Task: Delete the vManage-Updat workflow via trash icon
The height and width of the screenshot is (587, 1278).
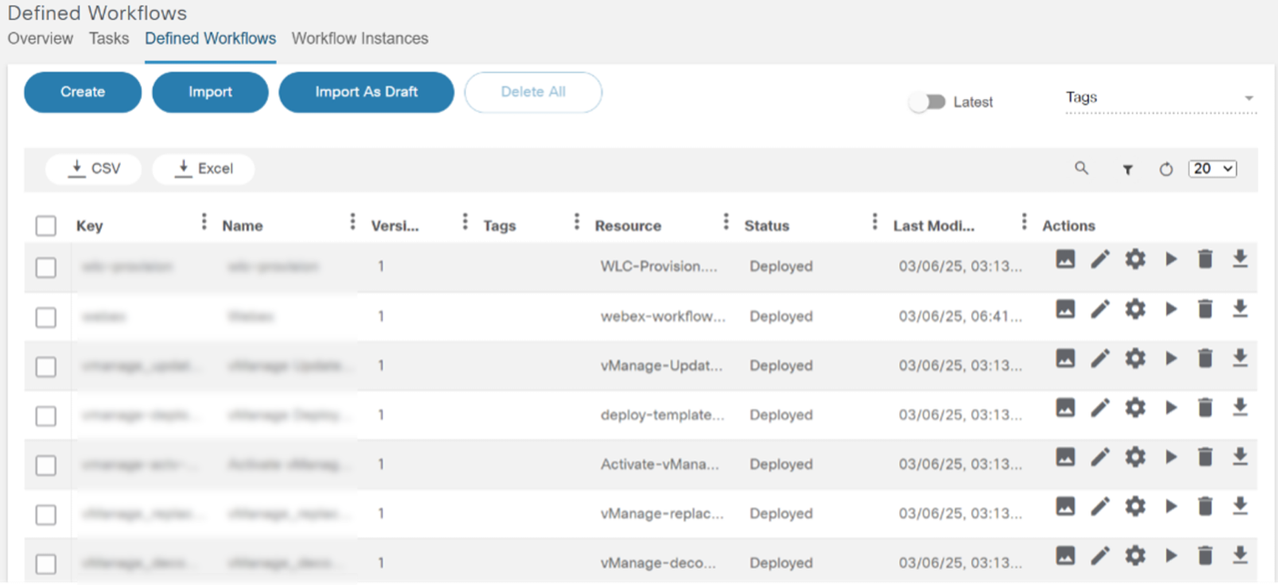Action: (x=1205, y=359)
